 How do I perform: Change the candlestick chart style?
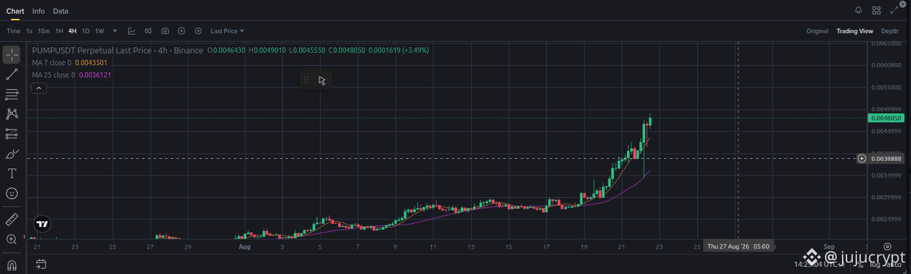[x=148, y=31]
